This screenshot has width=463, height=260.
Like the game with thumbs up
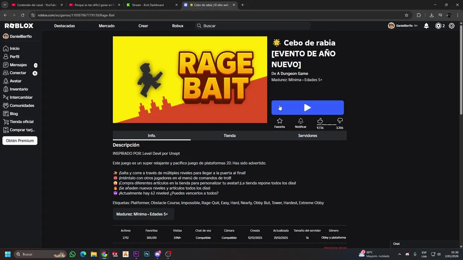320,121
